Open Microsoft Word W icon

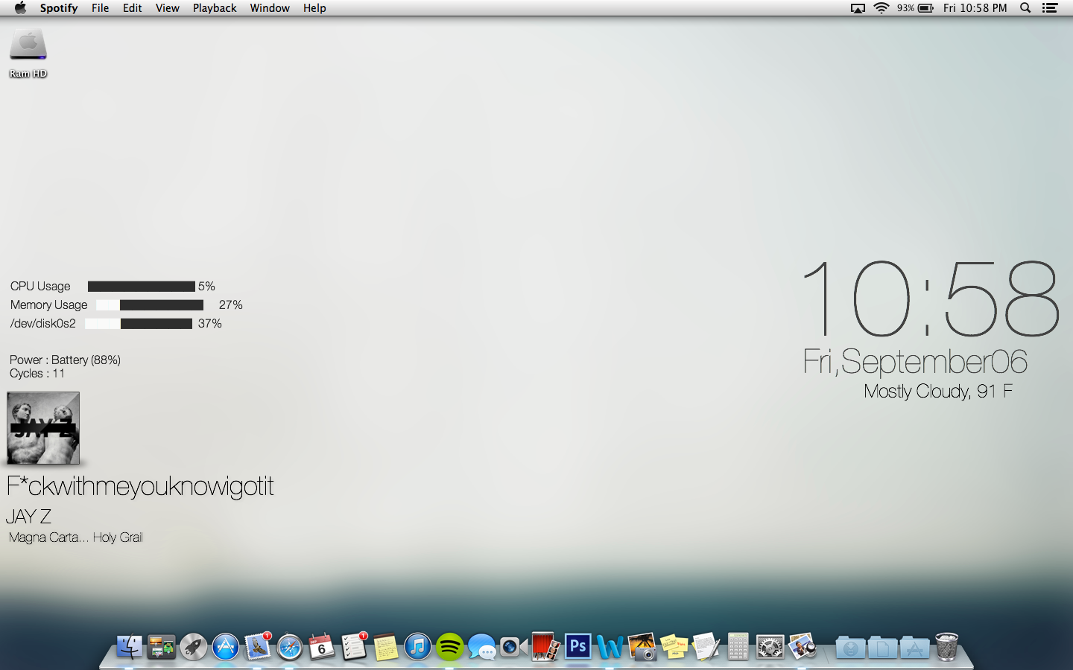click(x=610, y=646)
